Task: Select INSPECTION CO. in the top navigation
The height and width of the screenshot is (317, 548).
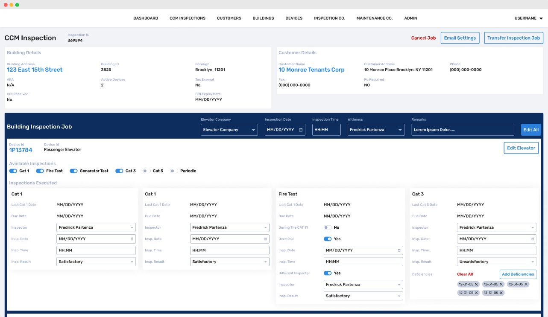Action: pyautogui.click(x=329, y=18)
